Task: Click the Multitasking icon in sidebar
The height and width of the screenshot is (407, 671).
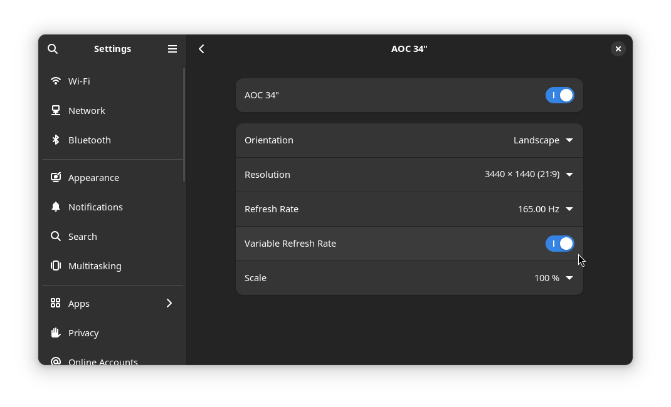Action: click(x=56, y=266)
